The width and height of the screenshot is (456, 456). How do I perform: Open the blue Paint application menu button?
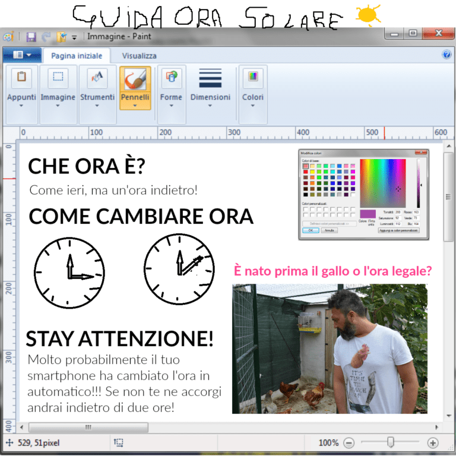click(x=21, y=55)
